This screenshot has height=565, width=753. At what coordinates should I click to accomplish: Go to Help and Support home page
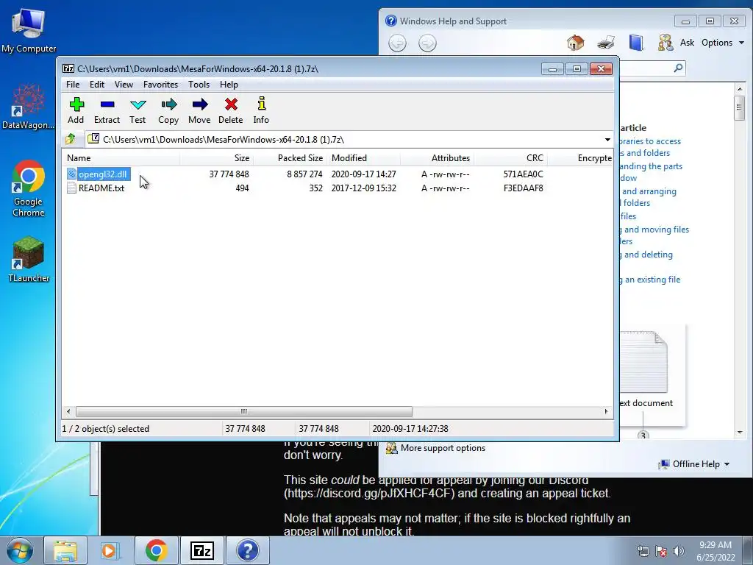point(575,43)
